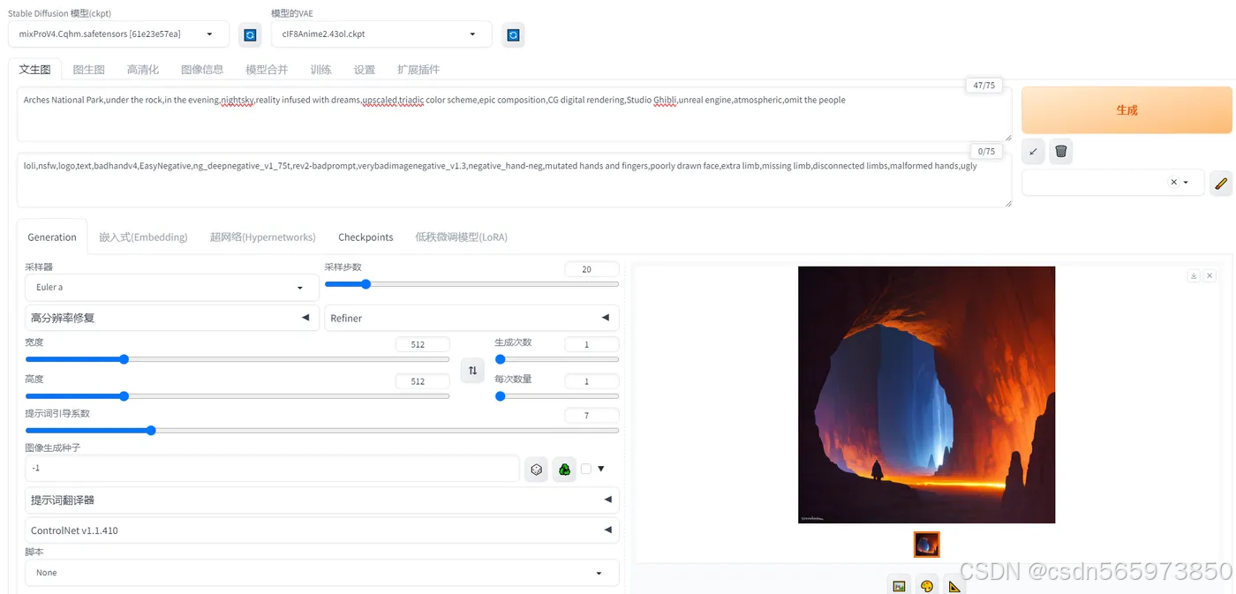Viewport: 1236px width, 594px height.
Task: Adjust the 生成次数 slider
Action: click(x=556, y=359)
